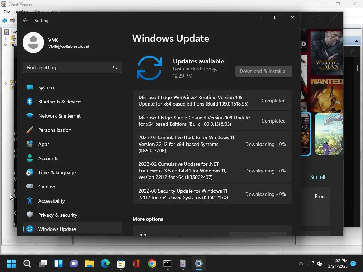The width and height of the screenshot is (363, 272).
Task: Click See all link in Microsoft Store
Action: point(318,177)
